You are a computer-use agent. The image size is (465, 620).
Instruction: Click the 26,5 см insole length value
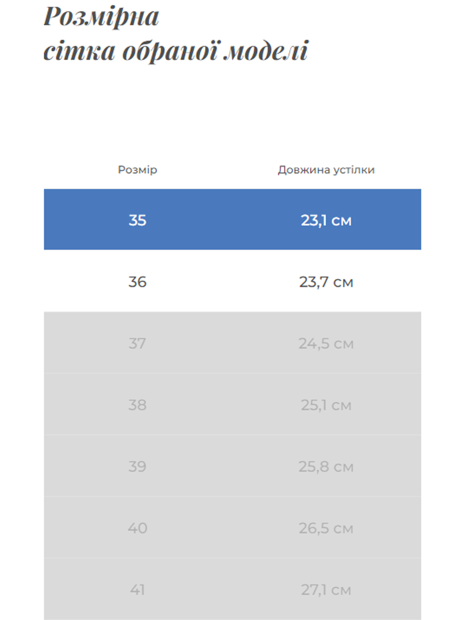(326, 528)
